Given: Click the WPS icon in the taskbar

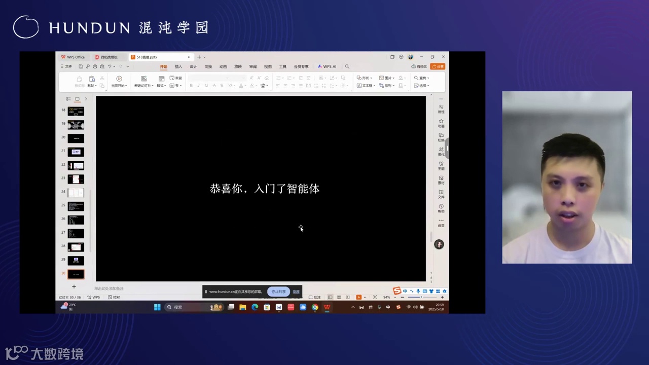Looking at the screenshot, I should point(327,307).
